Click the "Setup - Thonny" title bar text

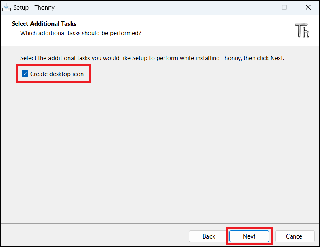pyautogui.click(x=34, y=8)
